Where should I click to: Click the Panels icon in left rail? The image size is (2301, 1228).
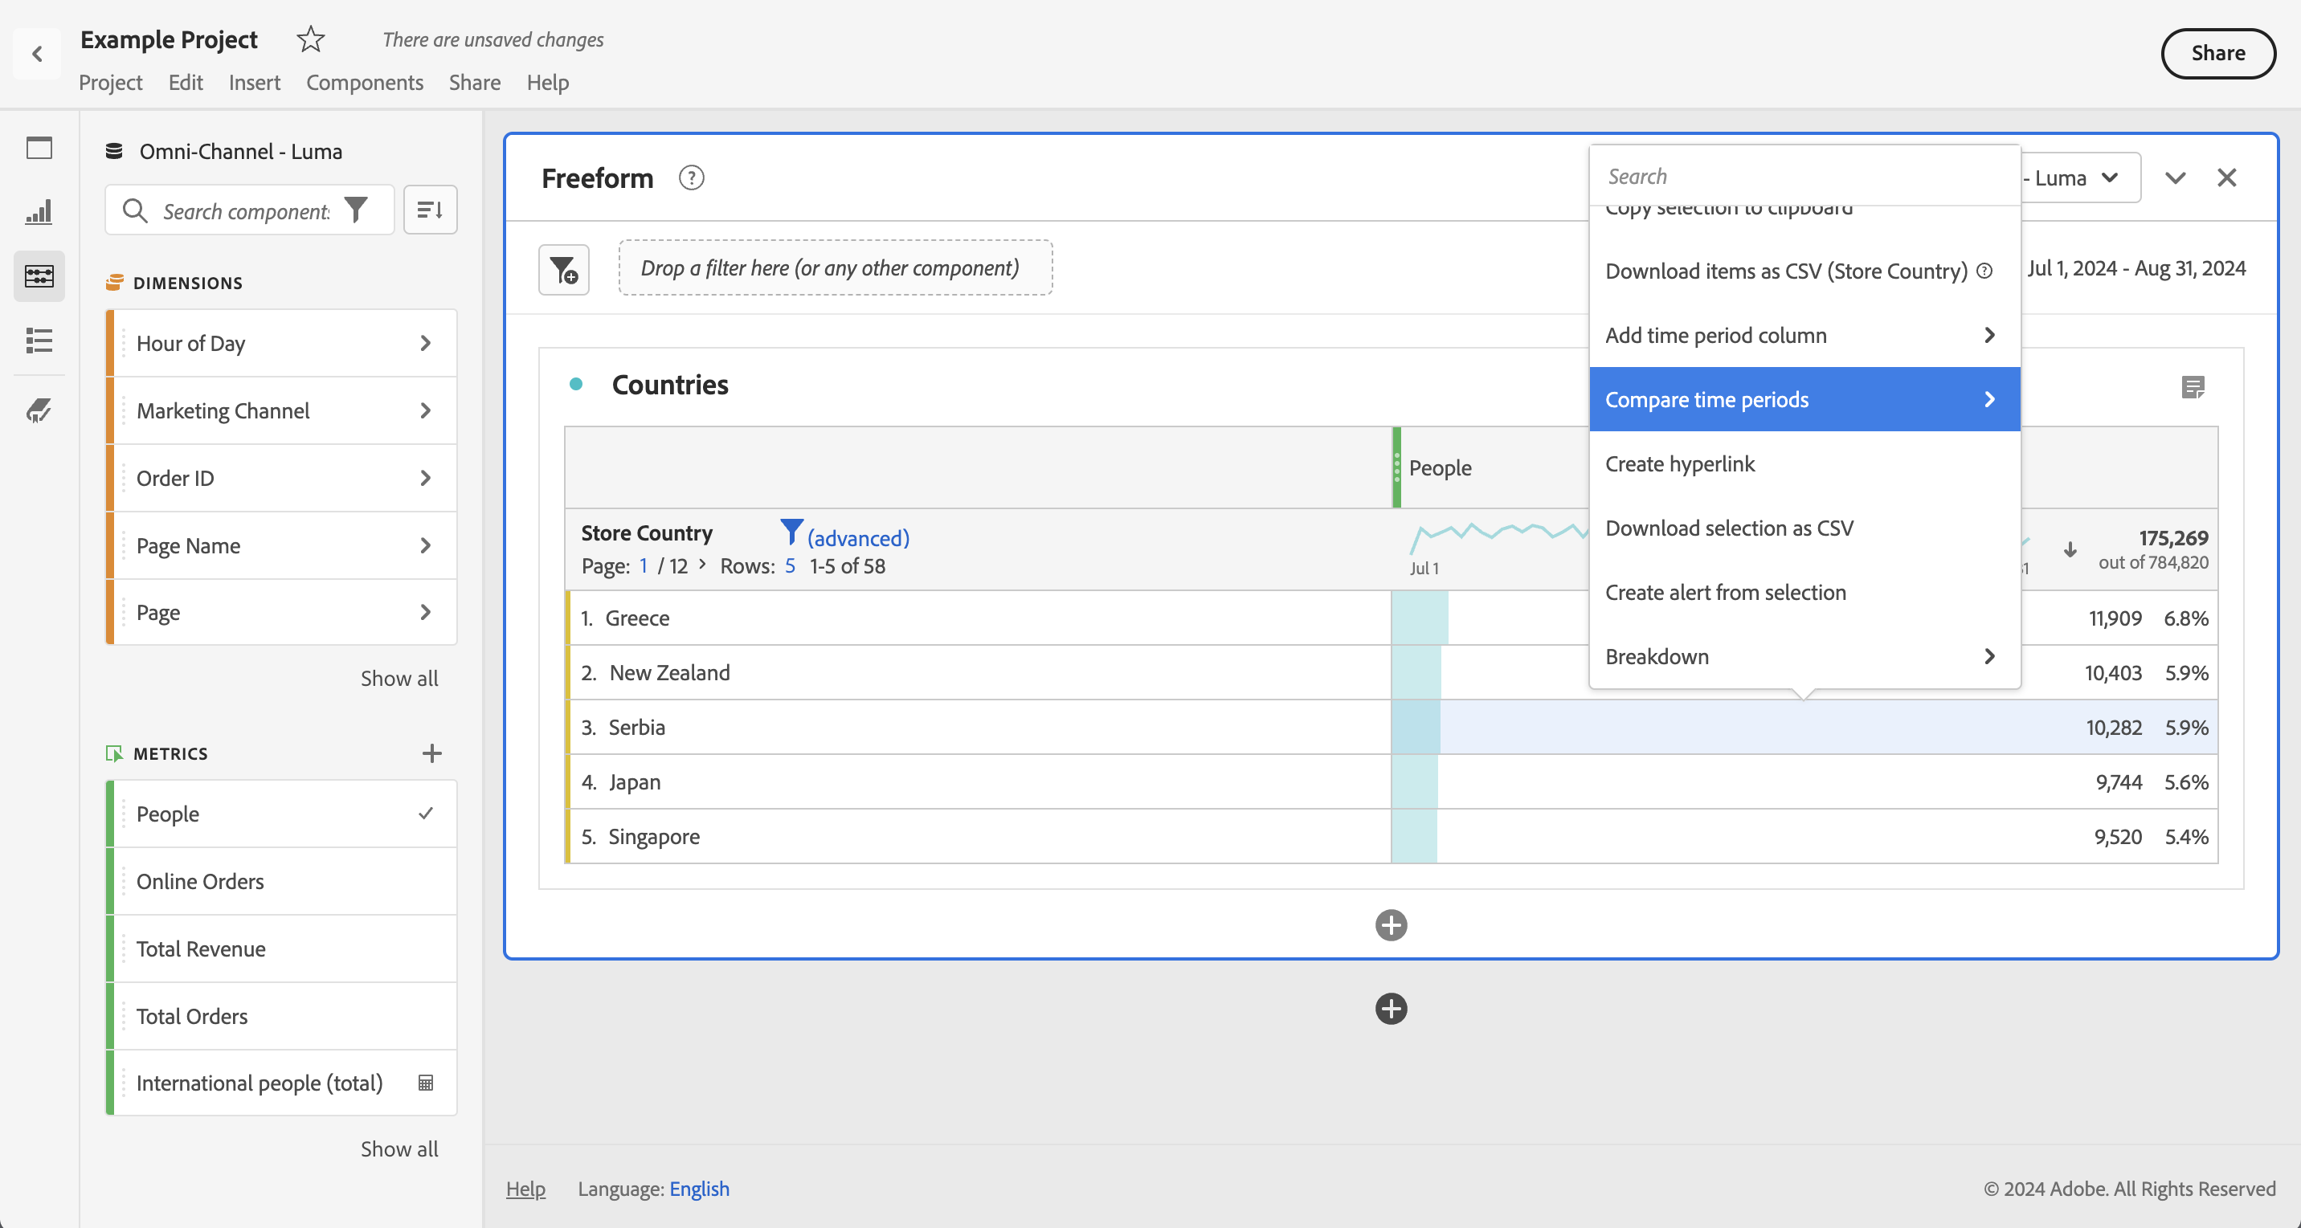pos(39,149)
